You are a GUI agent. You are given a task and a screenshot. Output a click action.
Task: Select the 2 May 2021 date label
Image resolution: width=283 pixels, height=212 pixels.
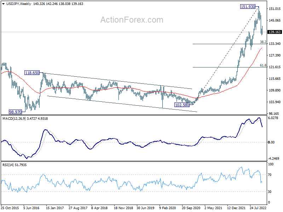tap(213, 208)
